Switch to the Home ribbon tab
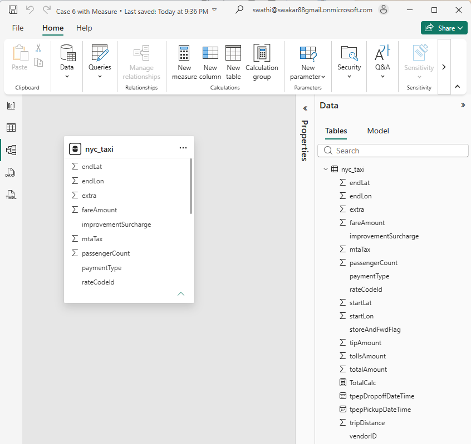 pos(53,28)
